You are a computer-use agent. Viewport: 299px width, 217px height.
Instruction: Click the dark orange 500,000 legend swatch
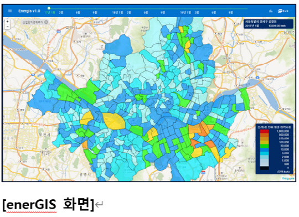264,135
